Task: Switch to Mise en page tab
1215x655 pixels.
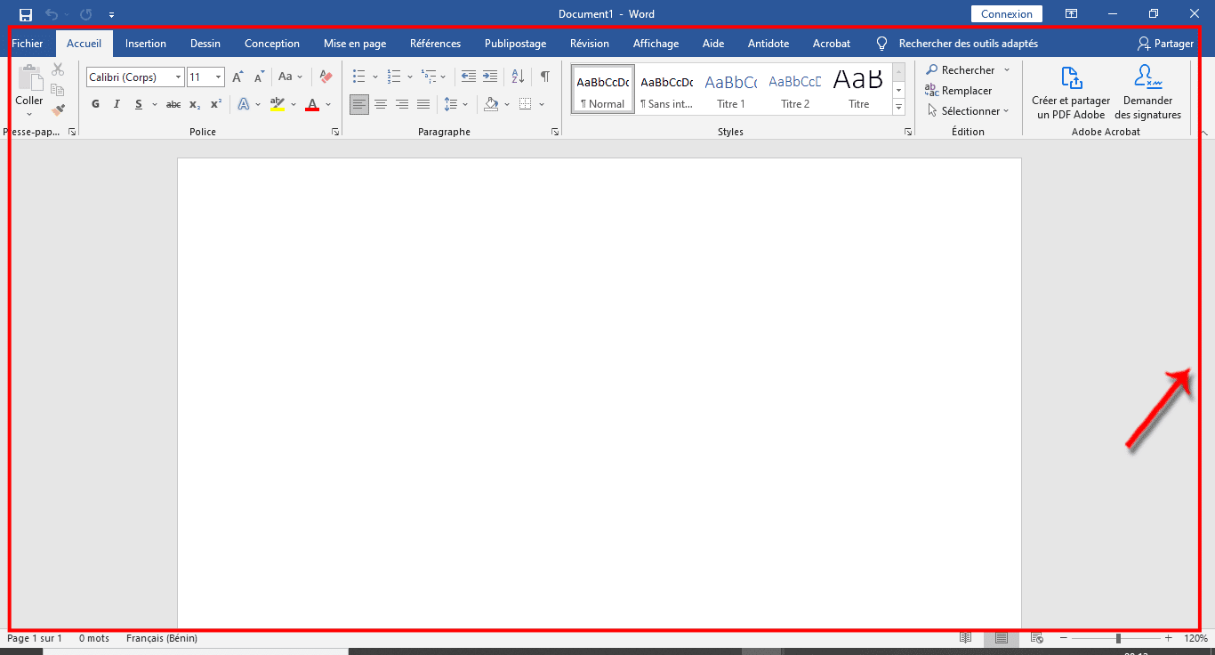Action: tap(355, 44)
